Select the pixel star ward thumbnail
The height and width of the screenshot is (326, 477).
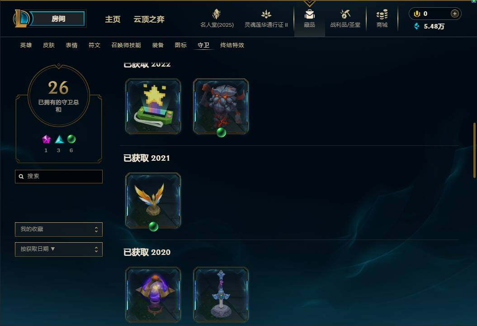[x=153, y=106]
